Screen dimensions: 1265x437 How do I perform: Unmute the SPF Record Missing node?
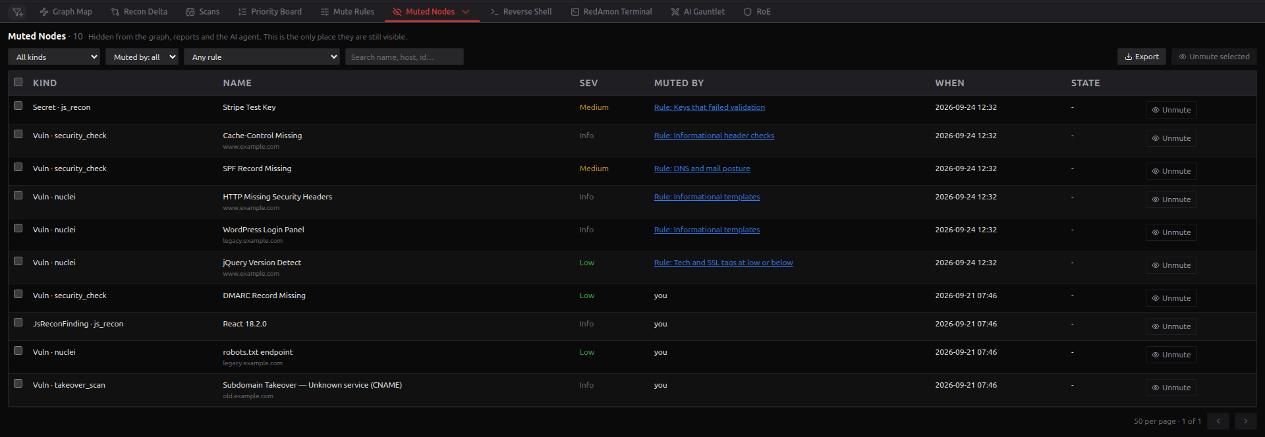1171,171
